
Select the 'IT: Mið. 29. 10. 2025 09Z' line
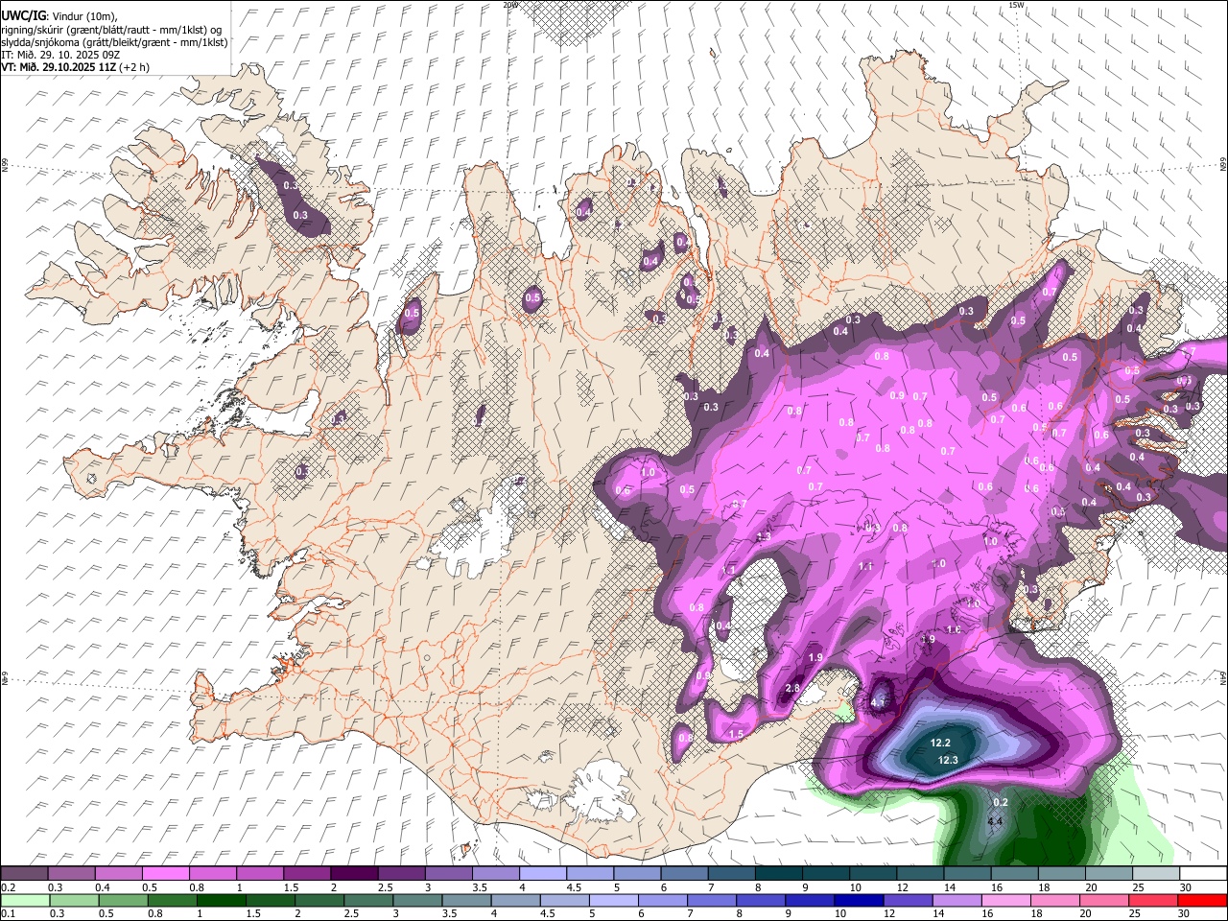click(x=60, y=55)
